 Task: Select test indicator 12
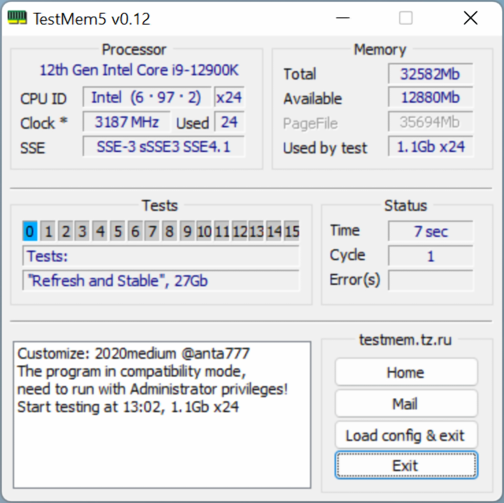tap(240, 231)
